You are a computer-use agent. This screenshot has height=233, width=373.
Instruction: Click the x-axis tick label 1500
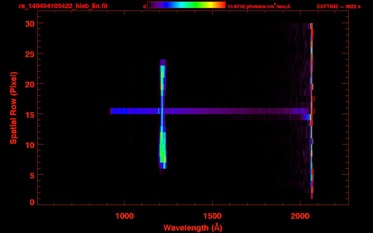212,216
